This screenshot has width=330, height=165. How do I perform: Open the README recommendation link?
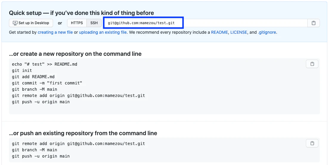pyautogui.click(x=219, y=33)
